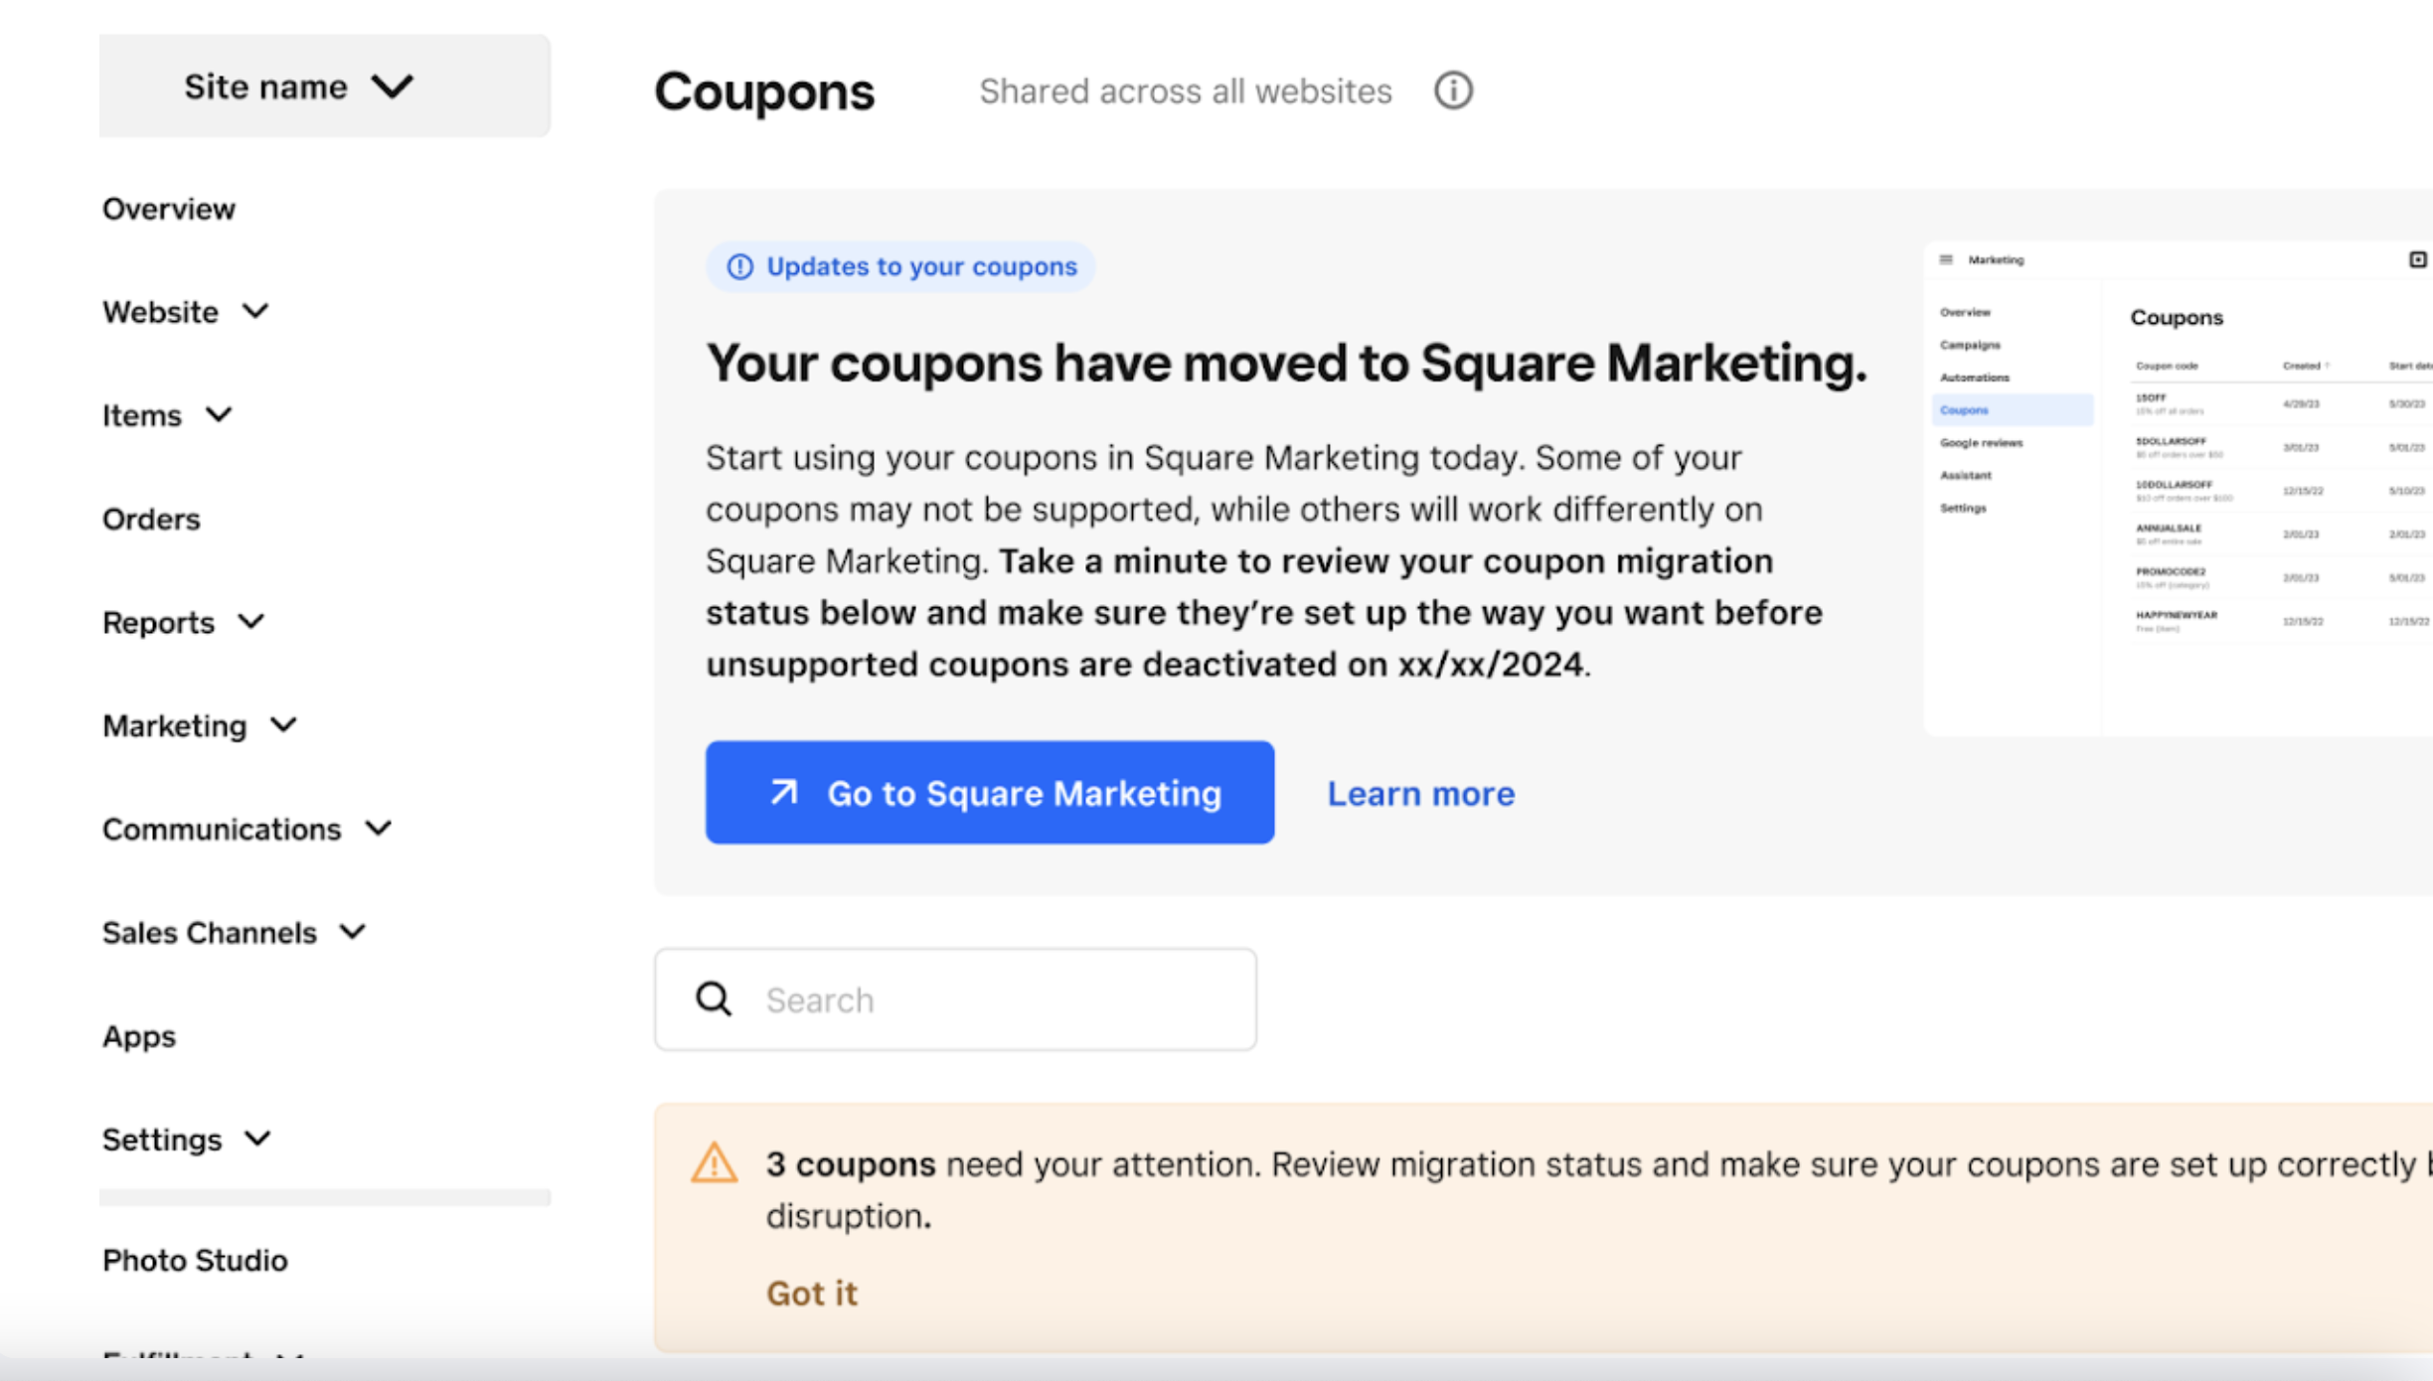The image size is (2433, 1381).
Task: Click the warning triangle icon in coupons alert
Action: 715,1162
